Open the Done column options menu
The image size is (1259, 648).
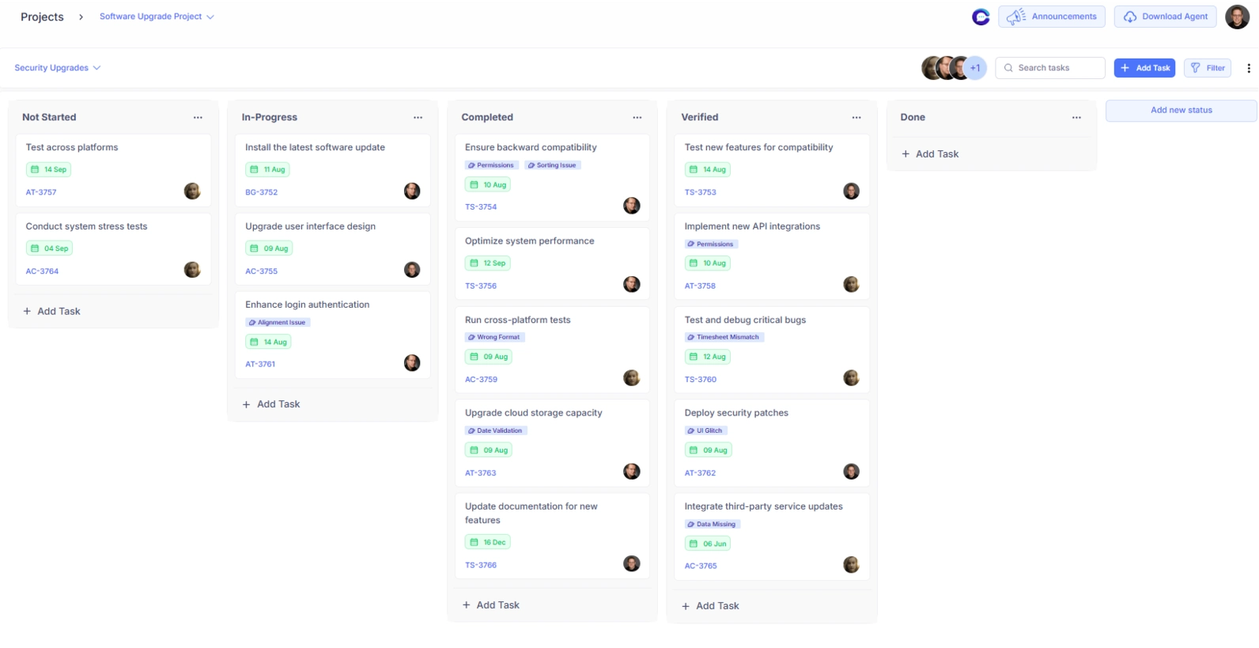1076,117
